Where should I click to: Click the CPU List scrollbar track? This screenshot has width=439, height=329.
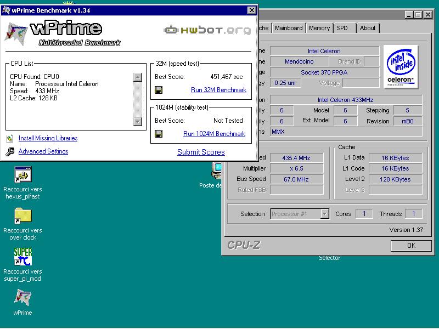click(138, 99)
